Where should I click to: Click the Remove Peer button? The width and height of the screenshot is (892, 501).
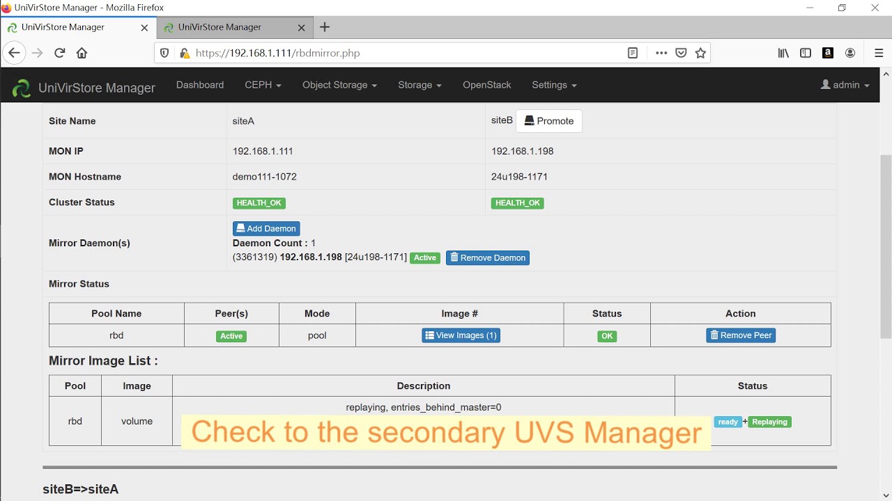pyautogui.click(x=741, y=335)
